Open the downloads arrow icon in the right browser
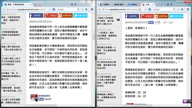The height and width of the screenshot is (108, 192). click(171, 5)
